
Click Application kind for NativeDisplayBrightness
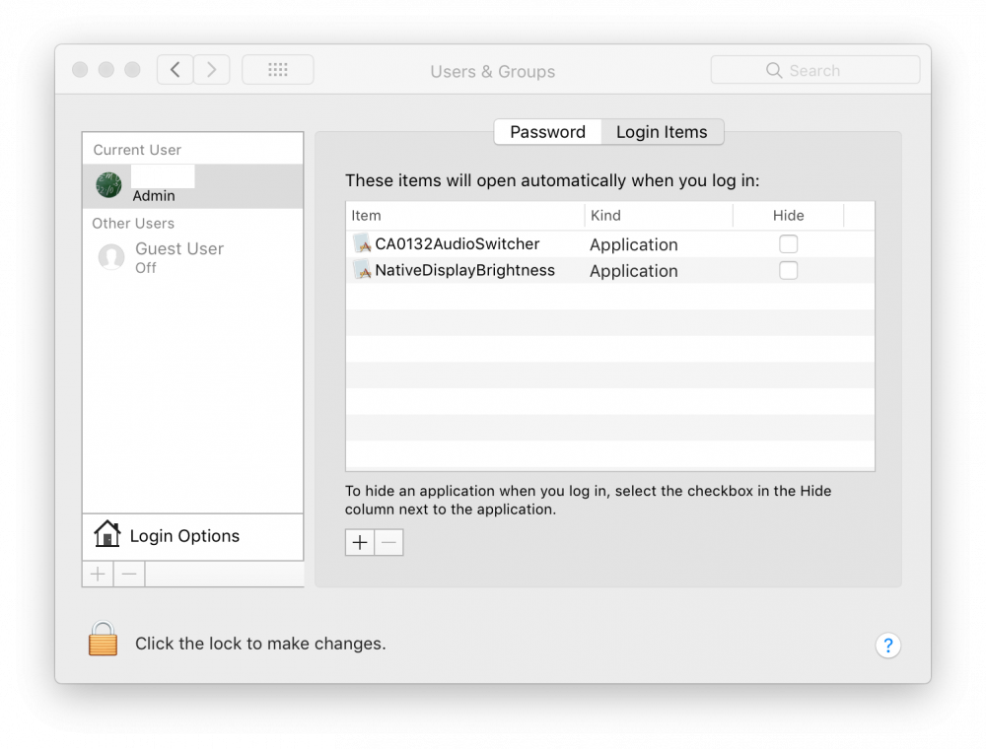pyautogui.click(x=633, y=271)
